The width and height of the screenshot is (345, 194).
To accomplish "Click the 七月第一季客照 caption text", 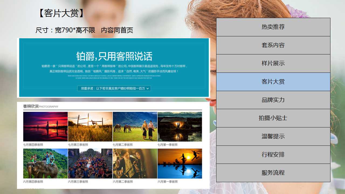I will (x=167, y=145).
